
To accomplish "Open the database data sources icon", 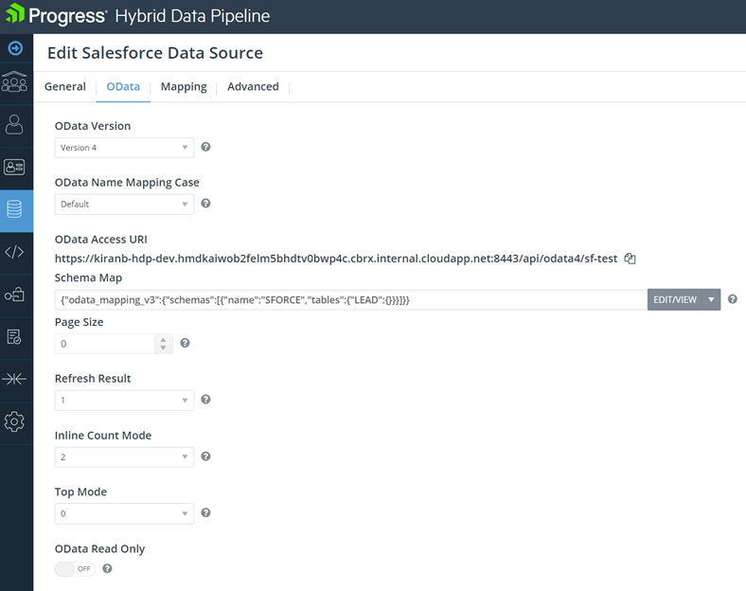I will click(x=14, y=209).
